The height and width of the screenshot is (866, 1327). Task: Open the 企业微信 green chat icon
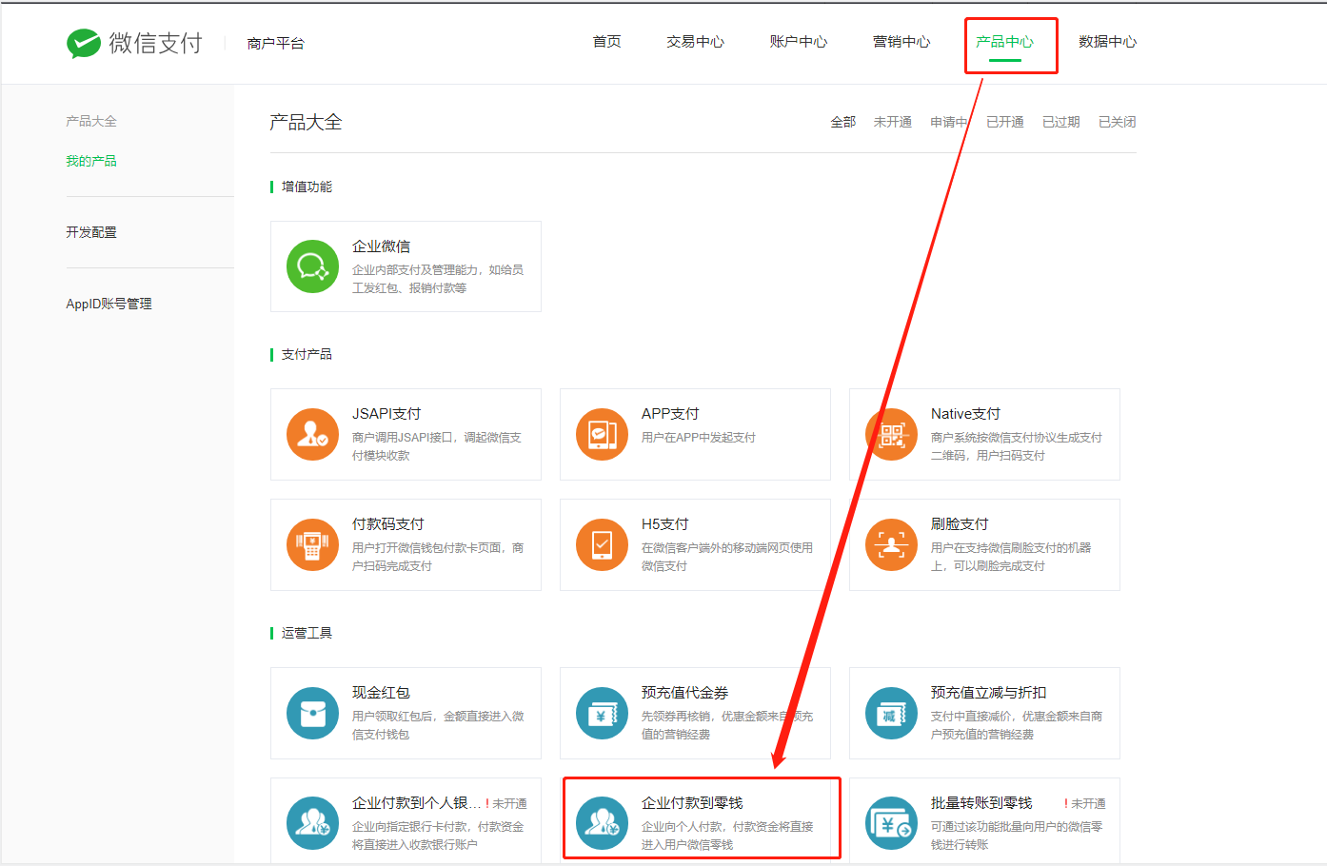pos(313,266)
